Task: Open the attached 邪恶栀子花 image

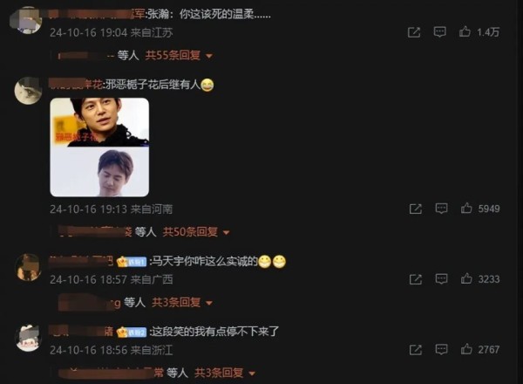Action: tap(99, 147)
